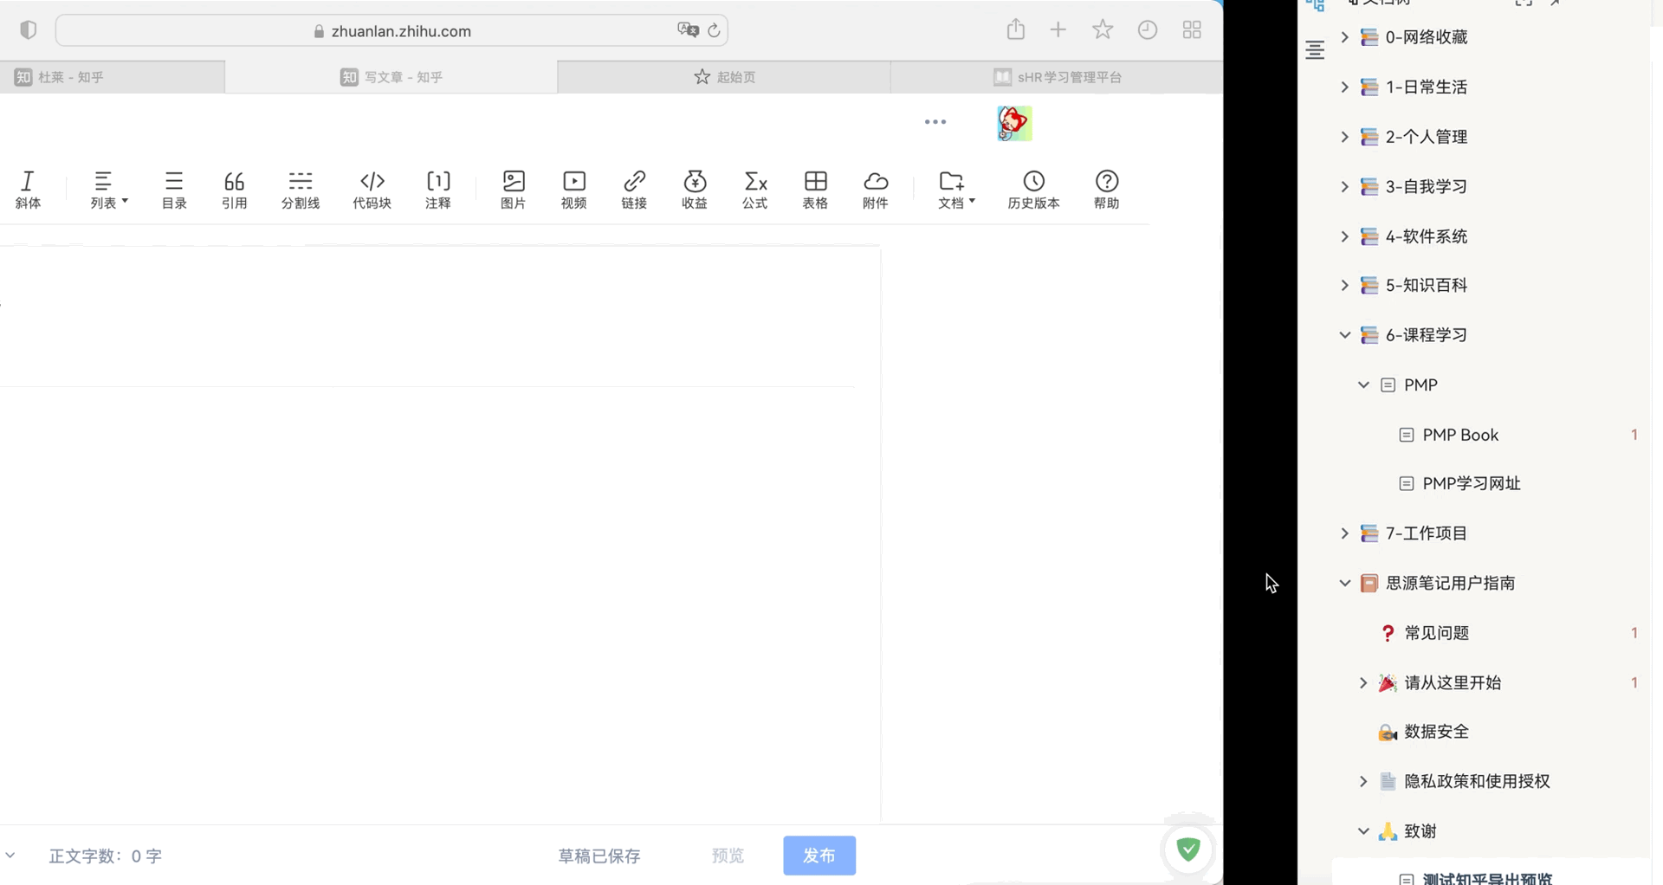Switch to the 起始页 tab
The image size is (1663, 885).
[723, 76]
